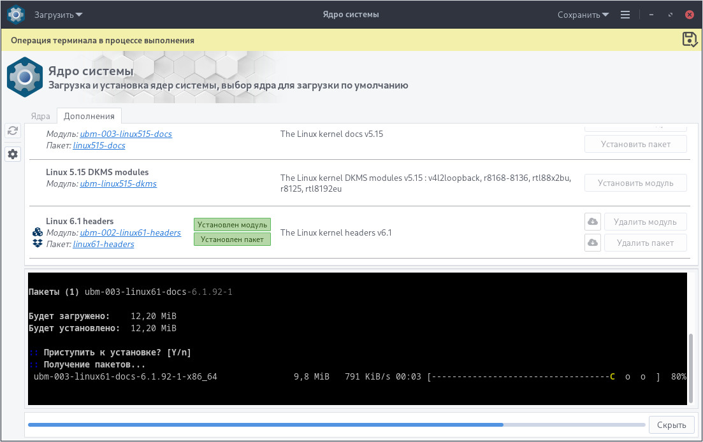
Task: Select the Дополнения tab
Action: click(x=89, y=116)
